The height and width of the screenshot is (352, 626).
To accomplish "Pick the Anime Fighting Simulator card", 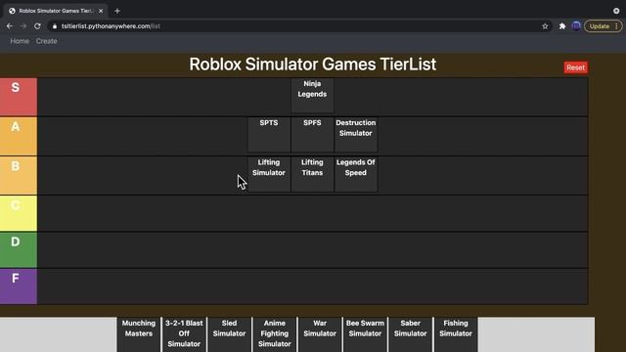I will click(x=275, y=334).
